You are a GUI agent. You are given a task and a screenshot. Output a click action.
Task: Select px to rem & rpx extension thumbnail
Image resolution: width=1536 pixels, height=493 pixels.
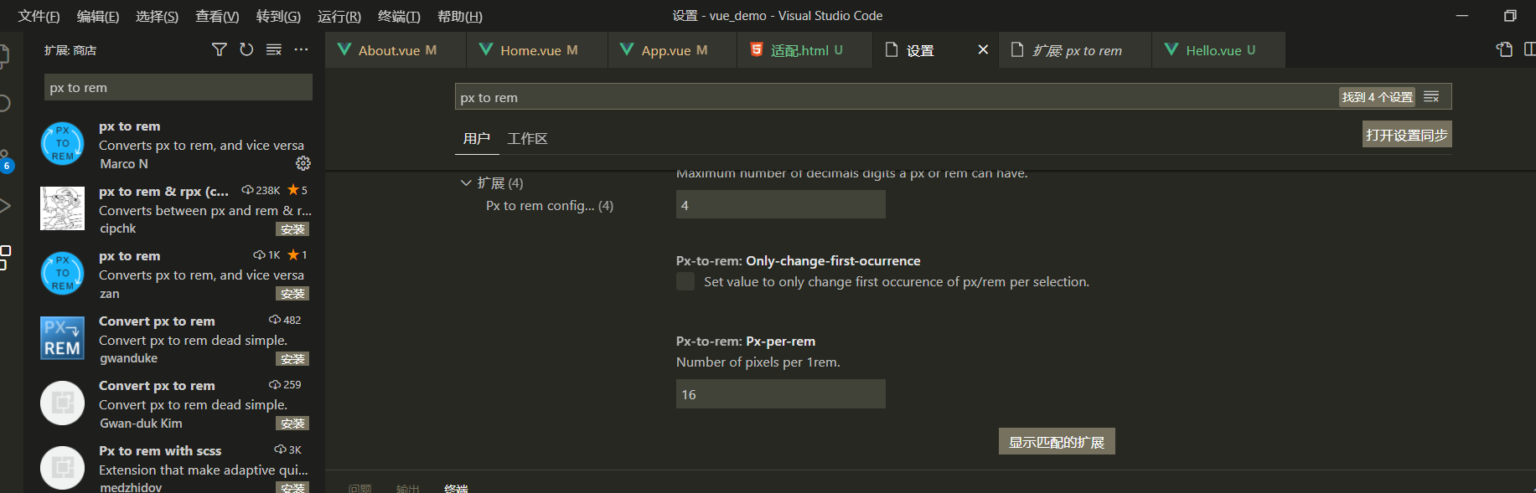click(x=63, y=208)
